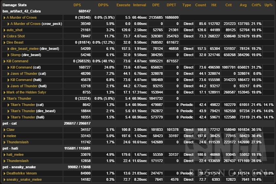Open the hati_melee ability link
Screen dimensions: 276x184
[15, 154]
